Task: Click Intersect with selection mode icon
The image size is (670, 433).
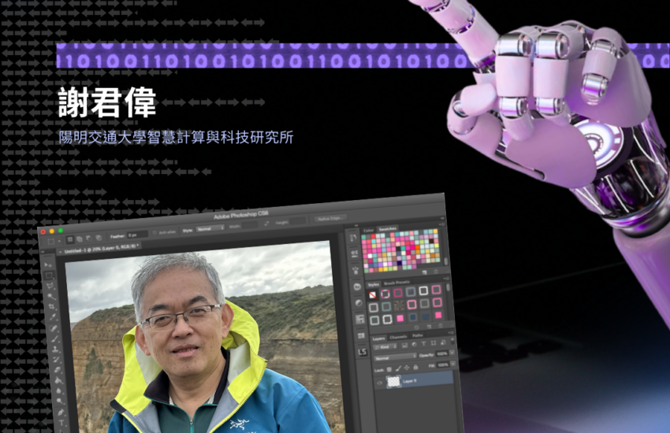Action: coord(99,238)
